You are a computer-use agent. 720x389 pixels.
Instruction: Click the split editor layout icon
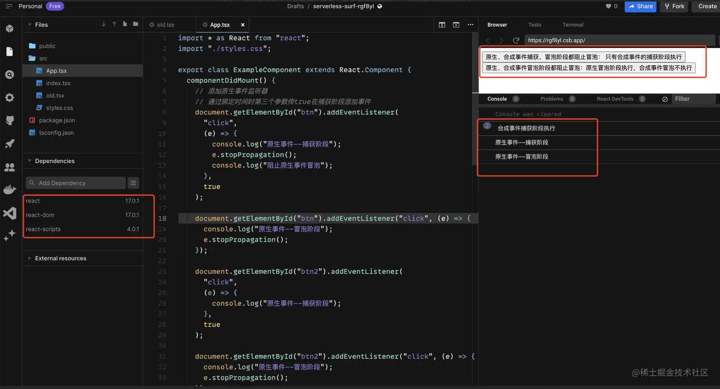tap(442, 25)
